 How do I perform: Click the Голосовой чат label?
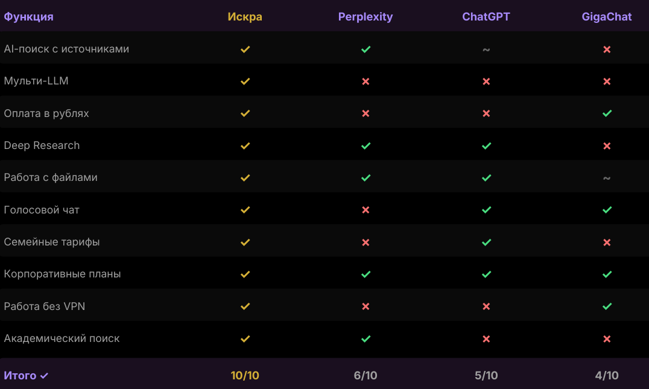pos(42,210)
